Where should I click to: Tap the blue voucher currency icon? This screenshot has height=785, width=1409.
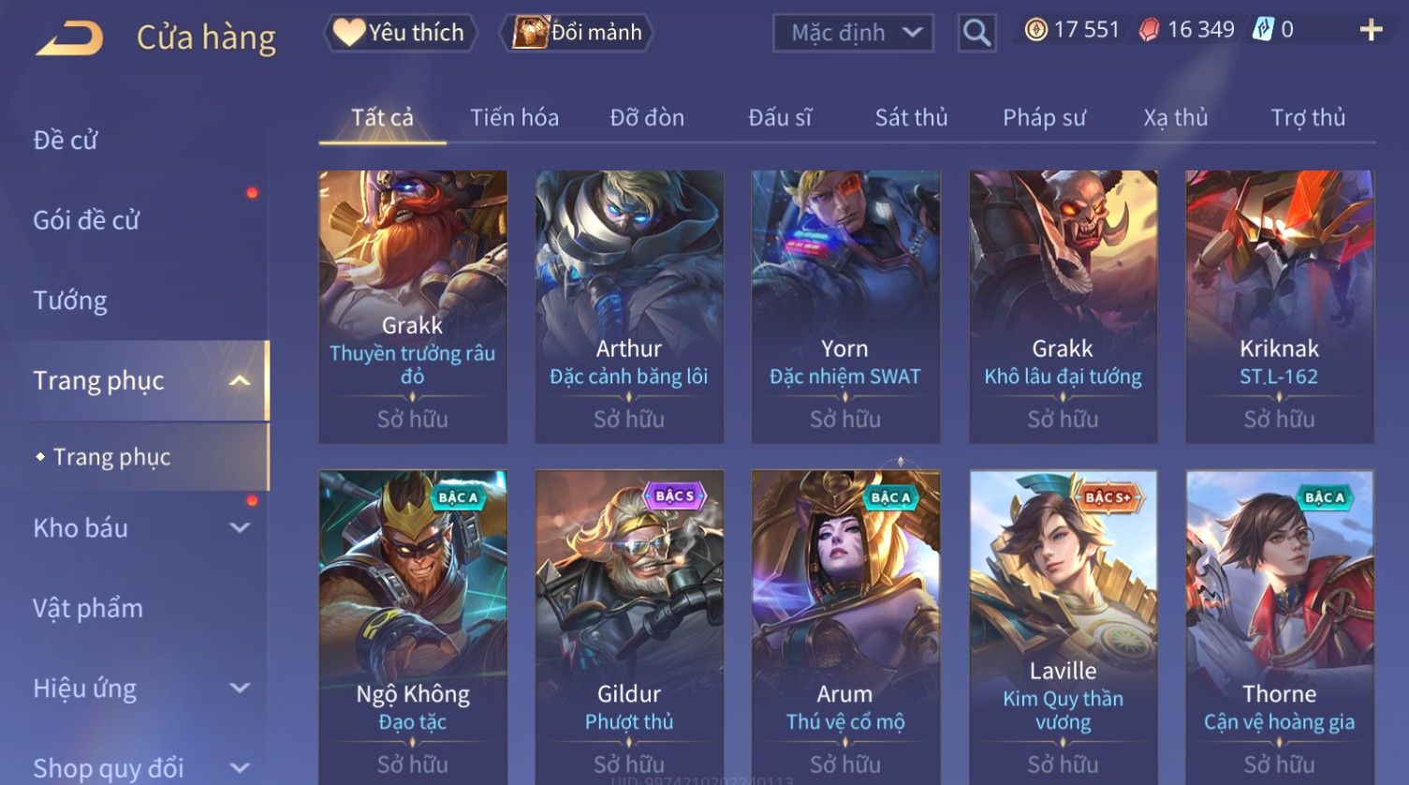(1263, 30)
